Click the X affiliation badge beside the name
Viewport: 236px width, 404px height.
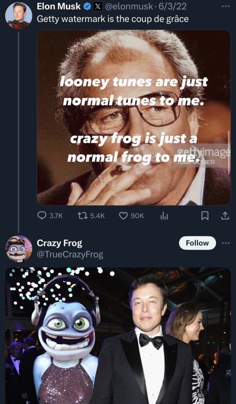click(x=97, y=6)
